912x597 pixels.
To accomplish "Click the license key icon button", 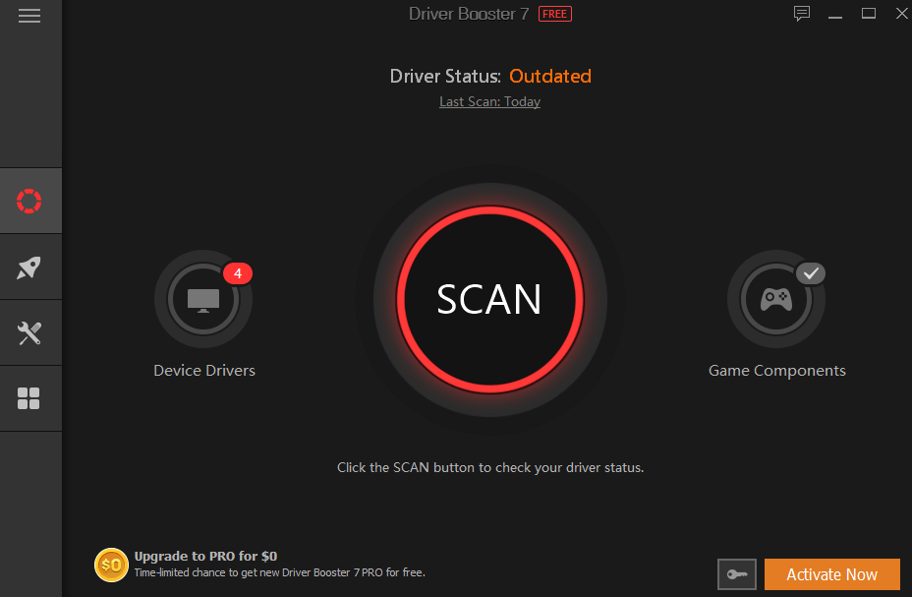I will tap(737, 574).
